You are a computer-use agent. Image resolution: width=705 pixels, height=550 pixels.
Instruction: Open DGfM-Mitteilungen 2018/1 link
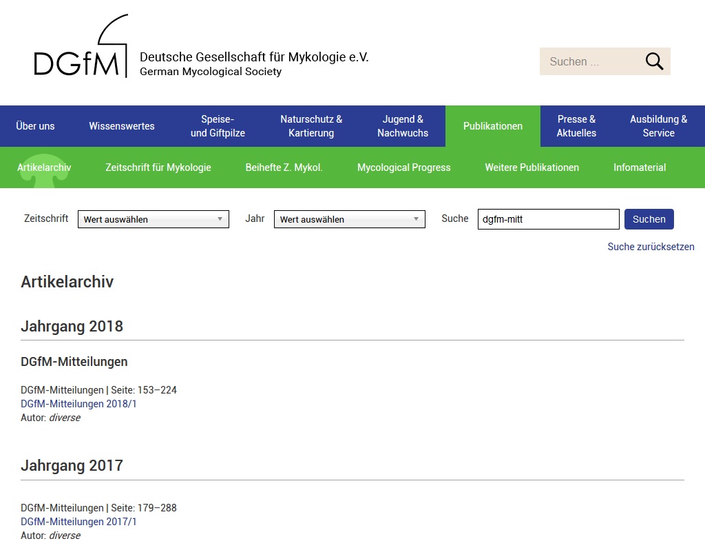(78, 404)
